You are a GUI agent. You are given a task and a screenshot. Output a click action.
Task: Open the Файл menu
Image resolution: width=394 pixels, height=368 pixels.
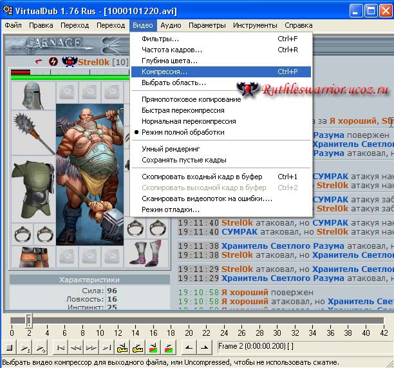tap(13, 25)
